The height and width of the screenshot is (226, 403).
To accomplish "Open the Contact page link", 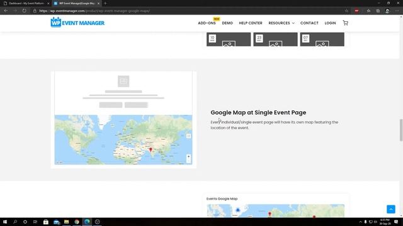I will 309,23.
